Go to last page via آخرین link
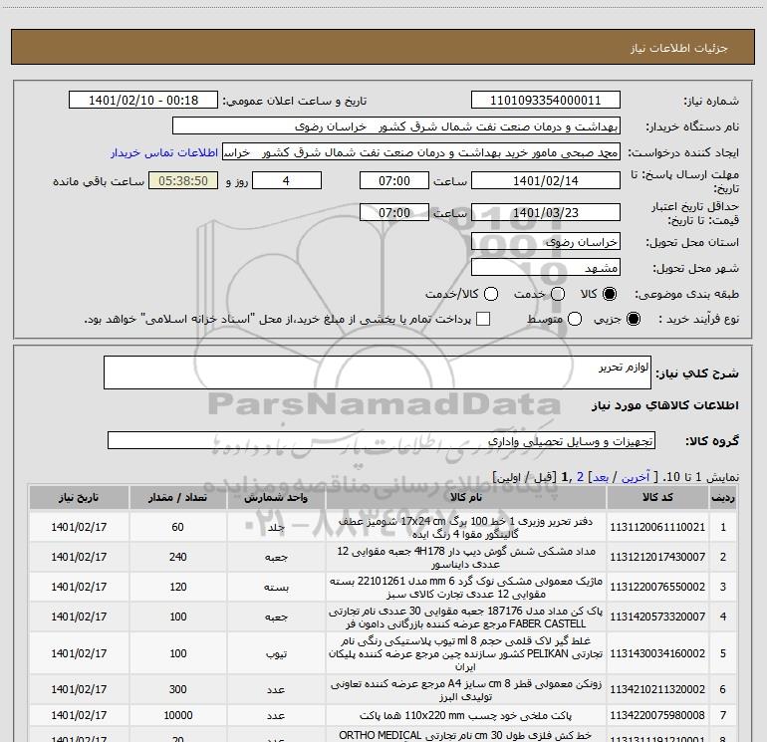 pos(636,477)
